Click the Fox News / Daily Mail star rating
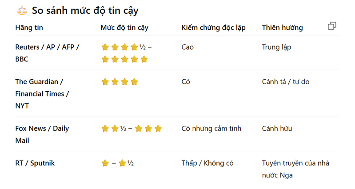 click(x=132, y=129)
